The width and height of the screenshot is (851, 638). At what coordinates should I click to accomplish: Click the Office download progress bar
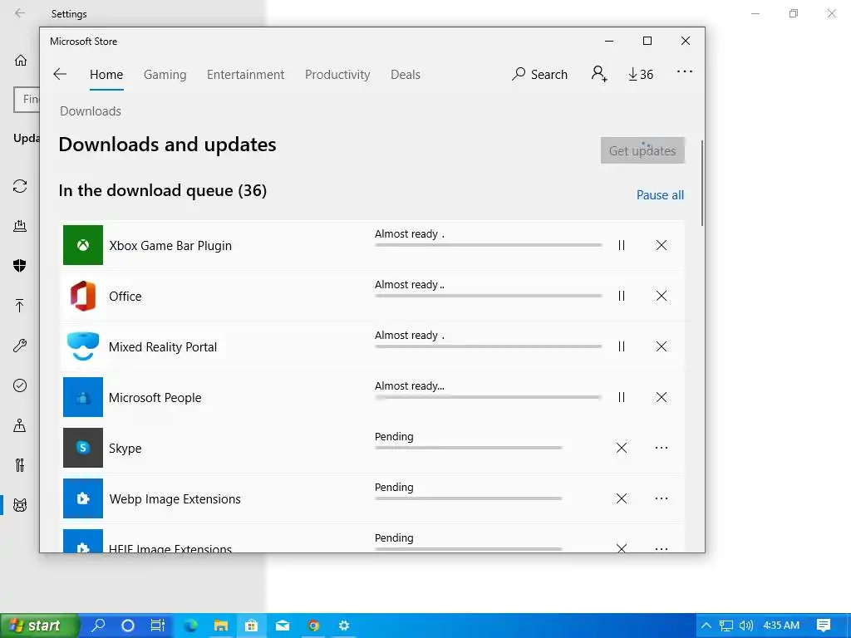(488, 296)
